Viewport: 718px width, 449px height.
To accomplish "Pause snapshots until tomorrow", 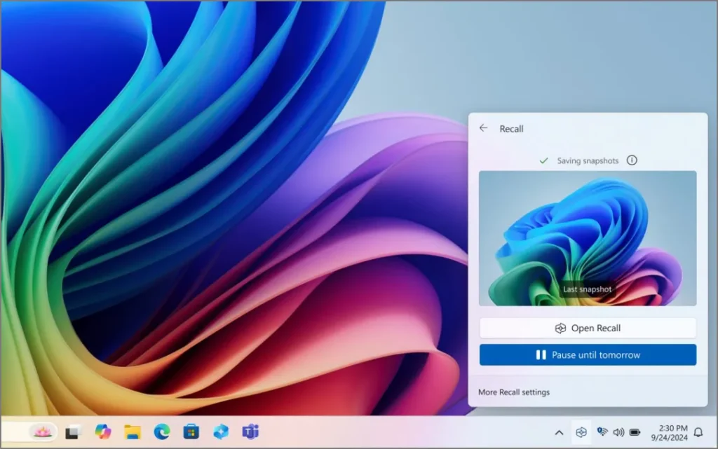I will [588, 355].
